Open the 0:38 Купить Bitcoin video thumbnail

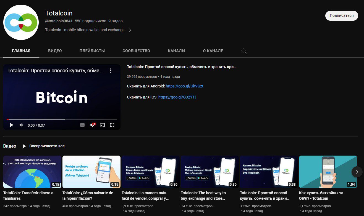[x=269, y=172]
